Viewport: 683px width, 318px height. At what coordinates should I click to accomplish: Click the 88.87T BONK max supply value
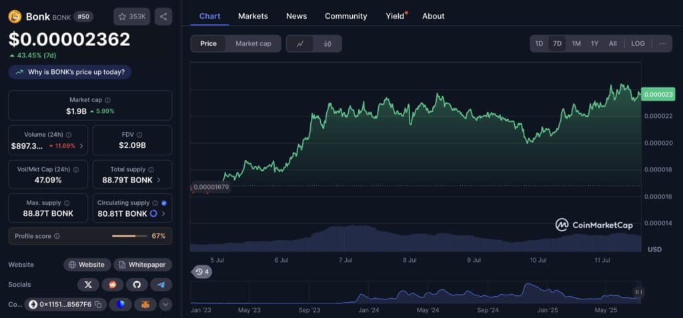[48, 213]
